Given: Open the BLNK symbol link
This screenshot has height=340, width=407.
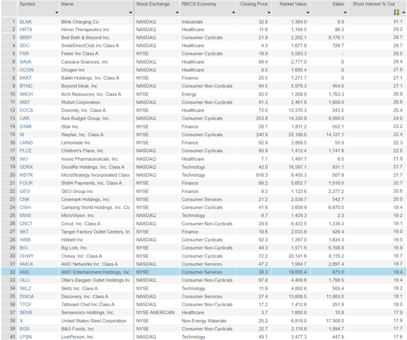Looking at the screenshot, I should (x=25, y=22).
